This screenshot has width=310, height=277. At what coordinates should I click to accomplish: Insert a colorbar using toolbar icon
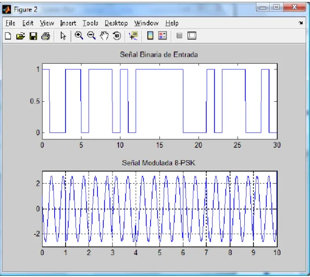tap(150, 35)
